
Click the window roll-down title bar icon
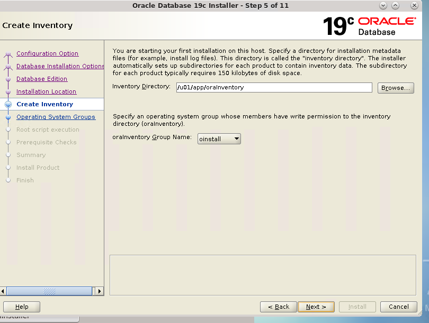tap(383, 5)
